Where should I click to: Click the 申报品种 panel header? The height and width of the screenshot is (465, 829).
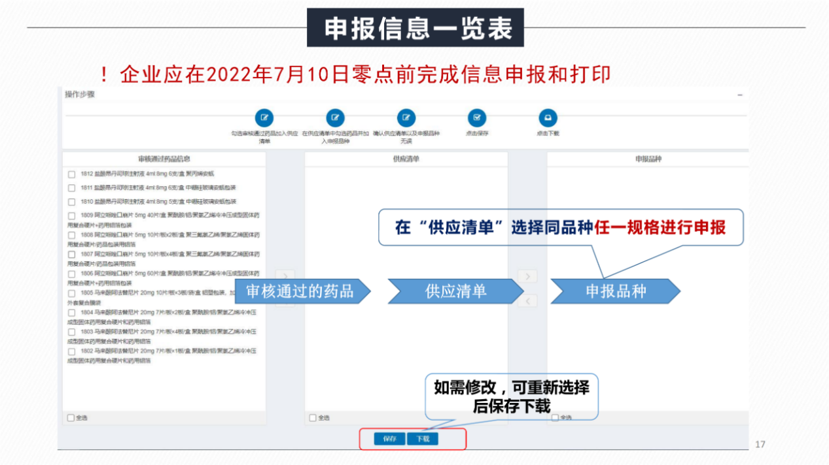pos(648,159)
